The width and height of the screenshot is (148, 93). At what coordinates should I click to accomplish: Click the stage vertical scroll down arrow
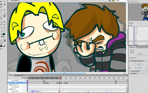[x=127, y=71]
